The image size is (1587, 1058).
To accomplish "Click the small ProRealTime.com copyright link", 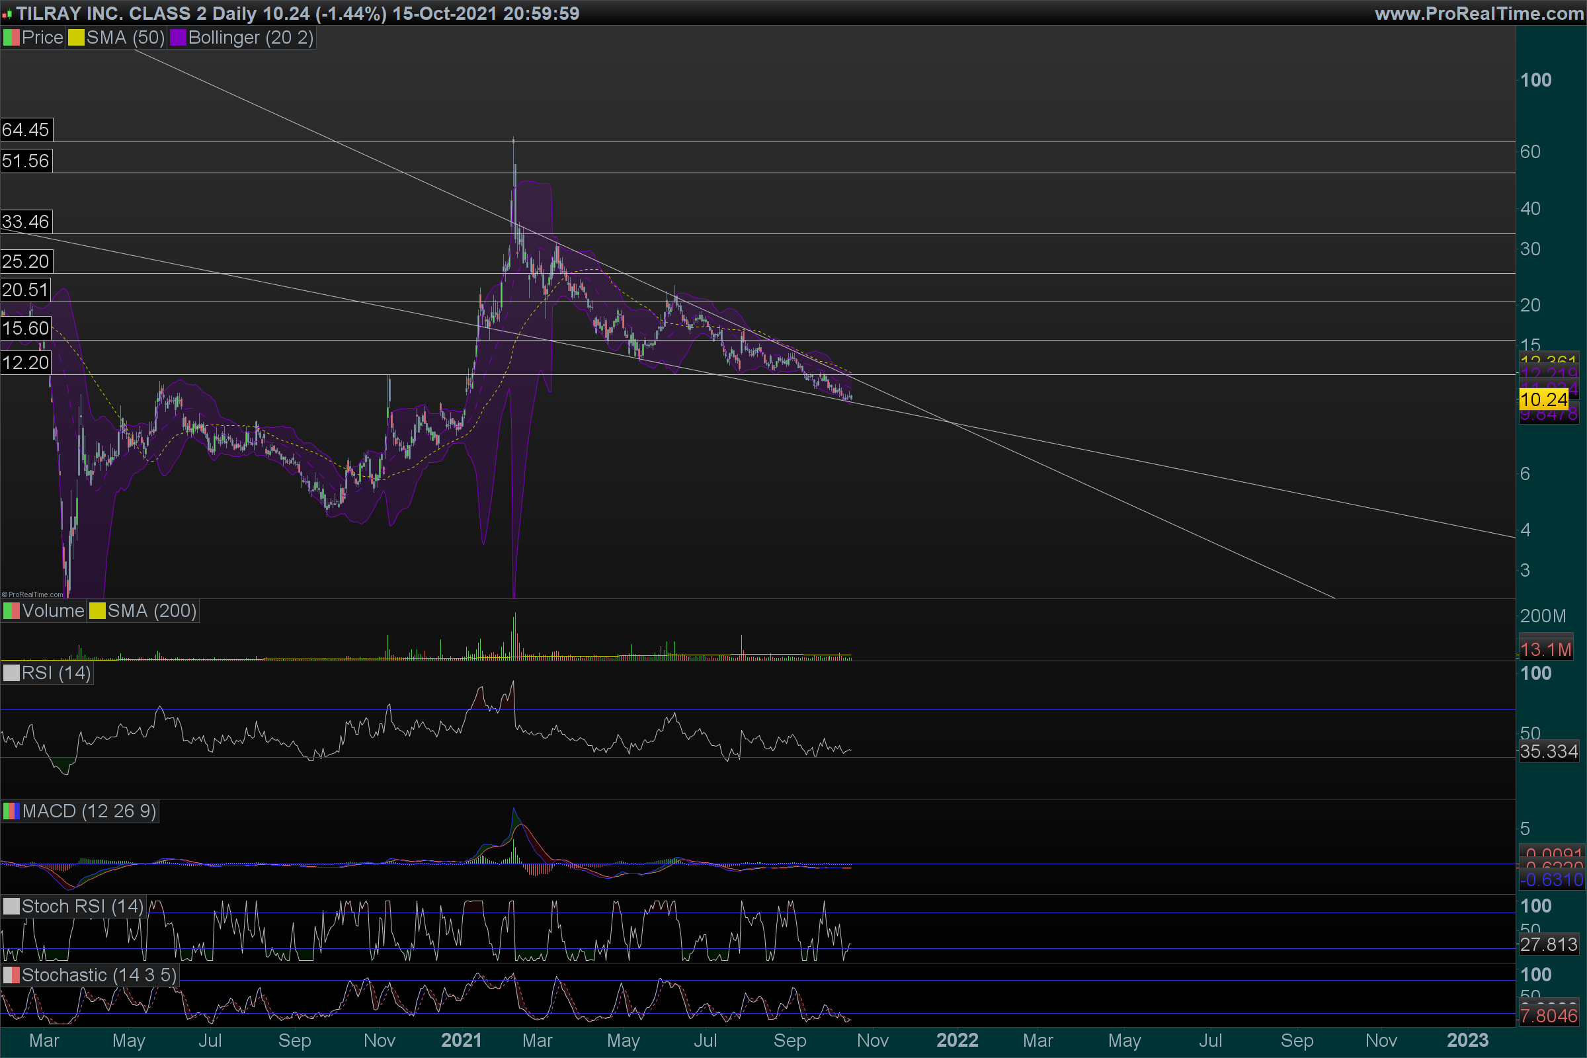I will coord(32,594).
